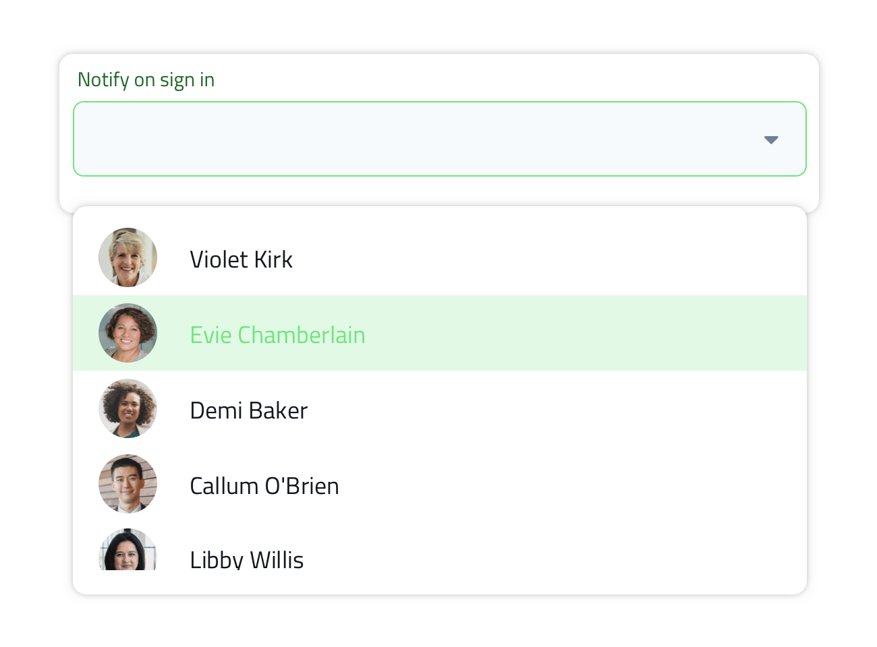Click inside the Notify on sign in field
Image resolution: width=877 pixels, height=647 pixels.
[418, 140]
